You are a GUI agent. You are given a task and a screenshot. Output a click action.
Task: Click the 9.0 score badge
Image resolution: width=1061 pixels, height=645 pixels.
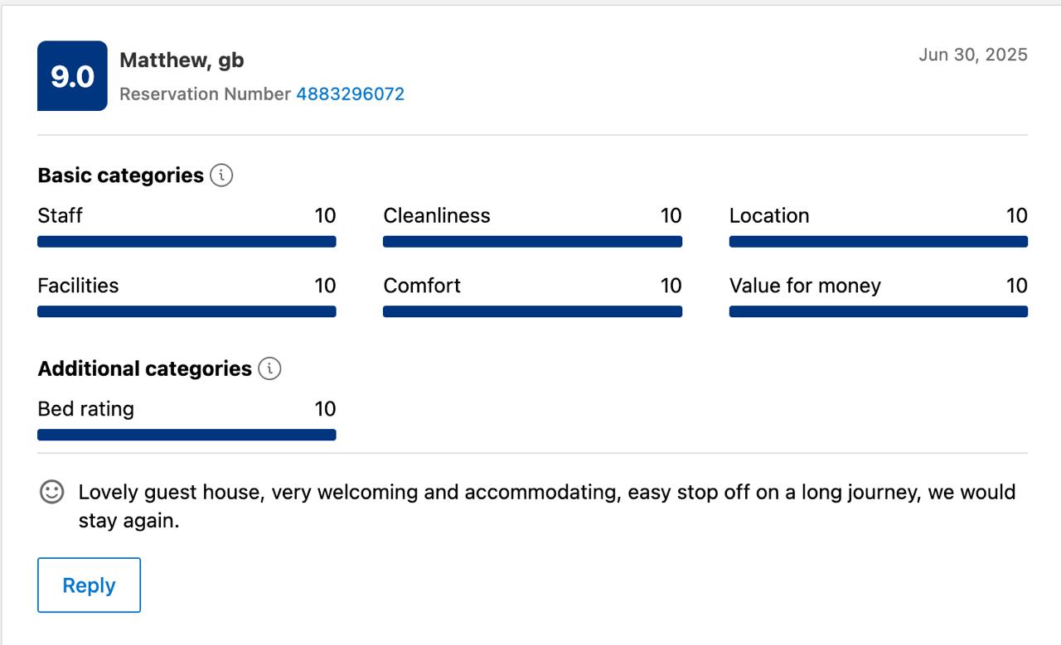tap(72, 76)
